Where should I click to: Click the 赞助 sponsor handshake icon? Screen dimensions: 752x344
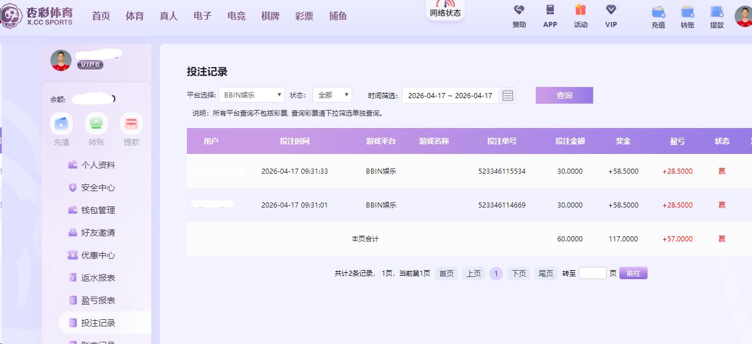519,10
